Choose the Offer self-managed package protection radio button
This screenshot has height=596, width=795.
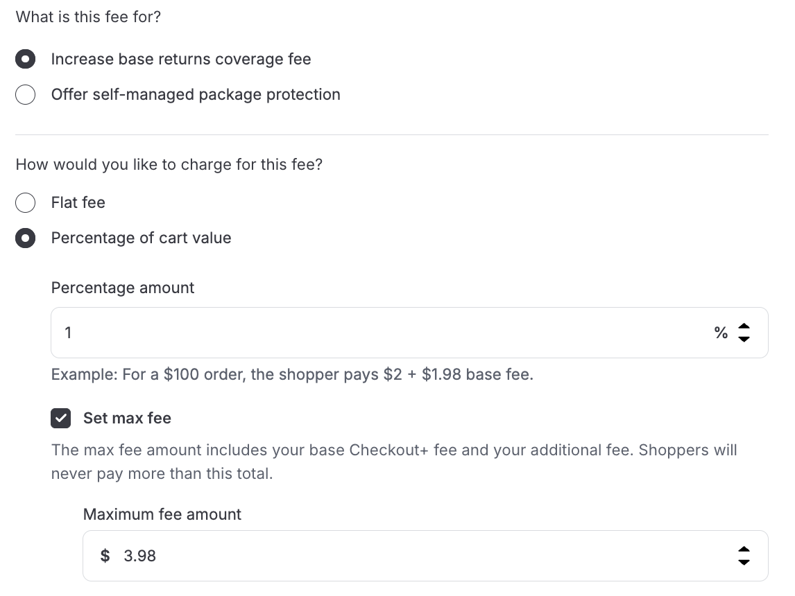[26, 95]
